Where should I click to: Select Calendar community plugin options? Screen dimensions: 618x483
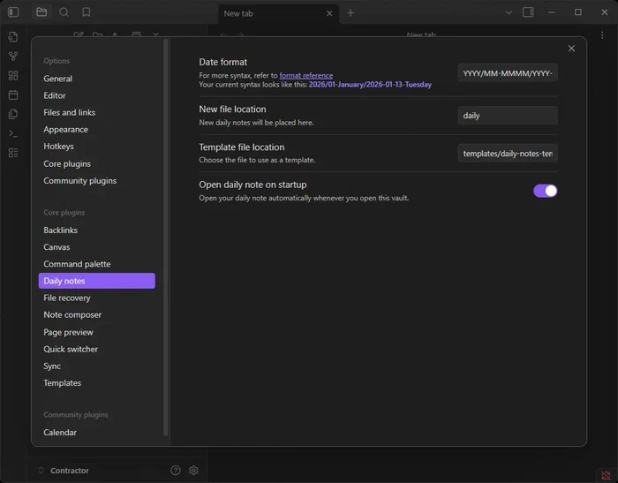(x=97, y=432)
